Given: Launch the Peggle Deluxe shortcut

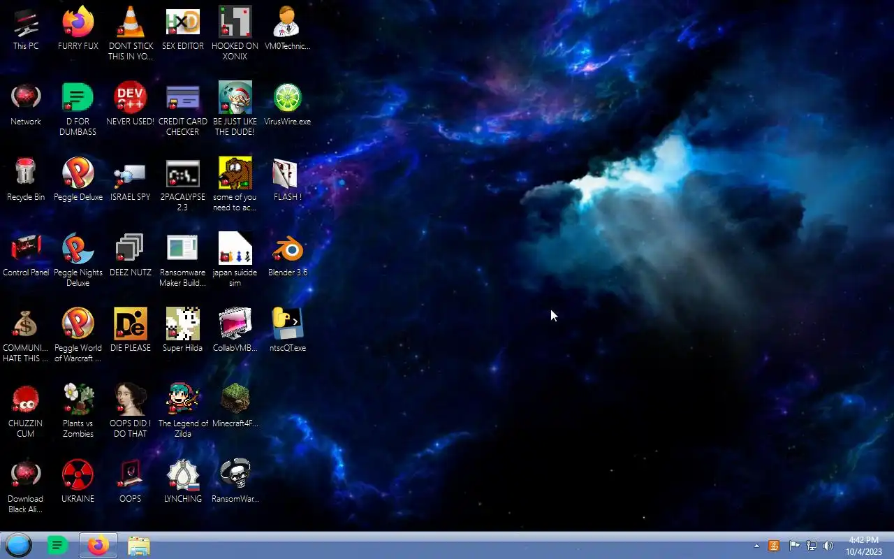Looking at the screenshot, I should point(78,180).
